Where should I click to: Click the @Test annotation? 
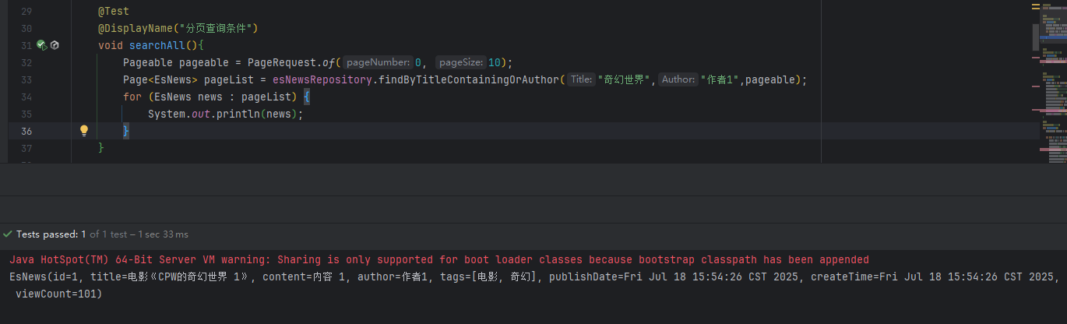pos(114,12)
